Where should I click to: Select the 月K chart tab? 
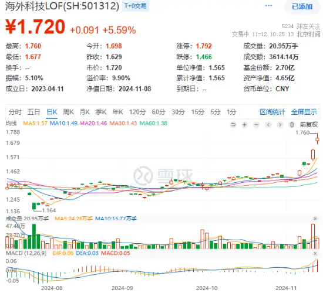point(85,112)
